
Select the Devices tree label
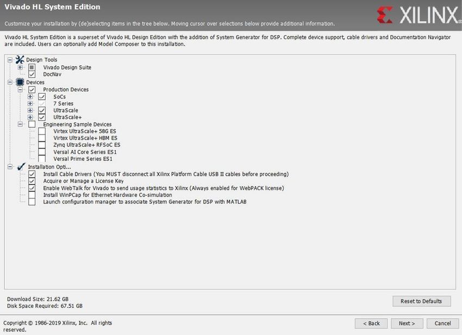[x=35, y=82]
